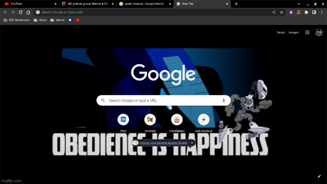Open a new tab with plus button
Screen dimensions: 327x184
click(236, 4)
